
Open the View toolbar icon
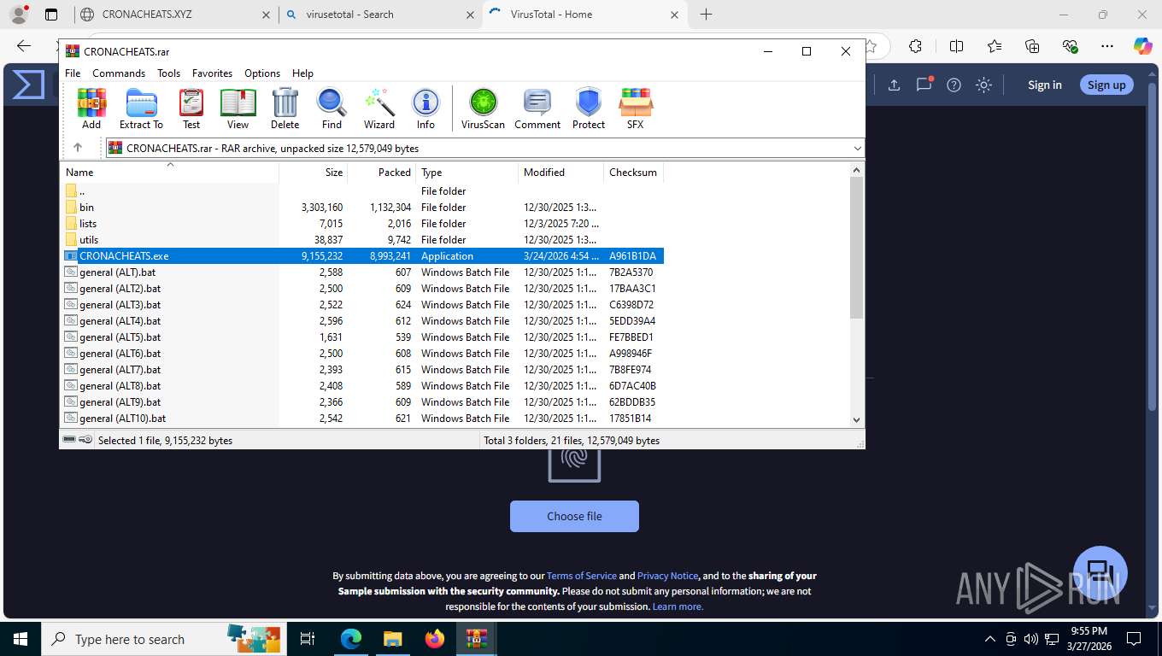click(238, 108)
